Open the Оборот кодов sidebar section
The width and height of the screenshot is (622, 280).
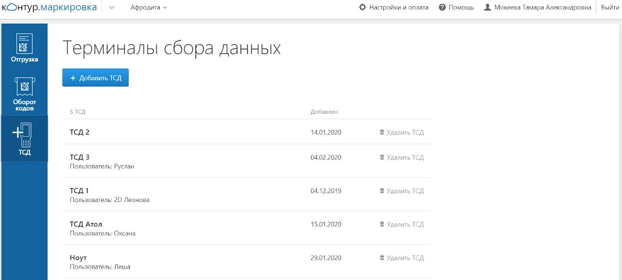tap(24, 94)
